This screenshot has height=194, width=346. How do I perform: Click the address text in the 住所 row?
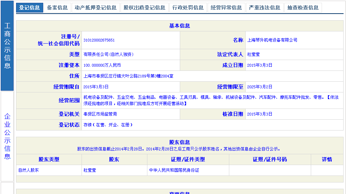tap(128, 76)
